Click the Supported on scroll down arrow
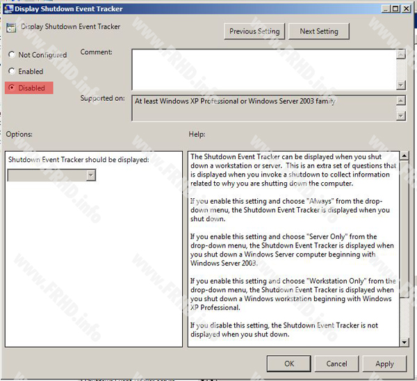This screenshot has width=417, height=381. (x=401, y=116)
